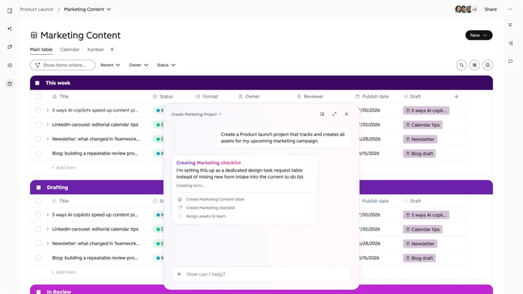Select all rows in This week header checkbox

(39, 97)
